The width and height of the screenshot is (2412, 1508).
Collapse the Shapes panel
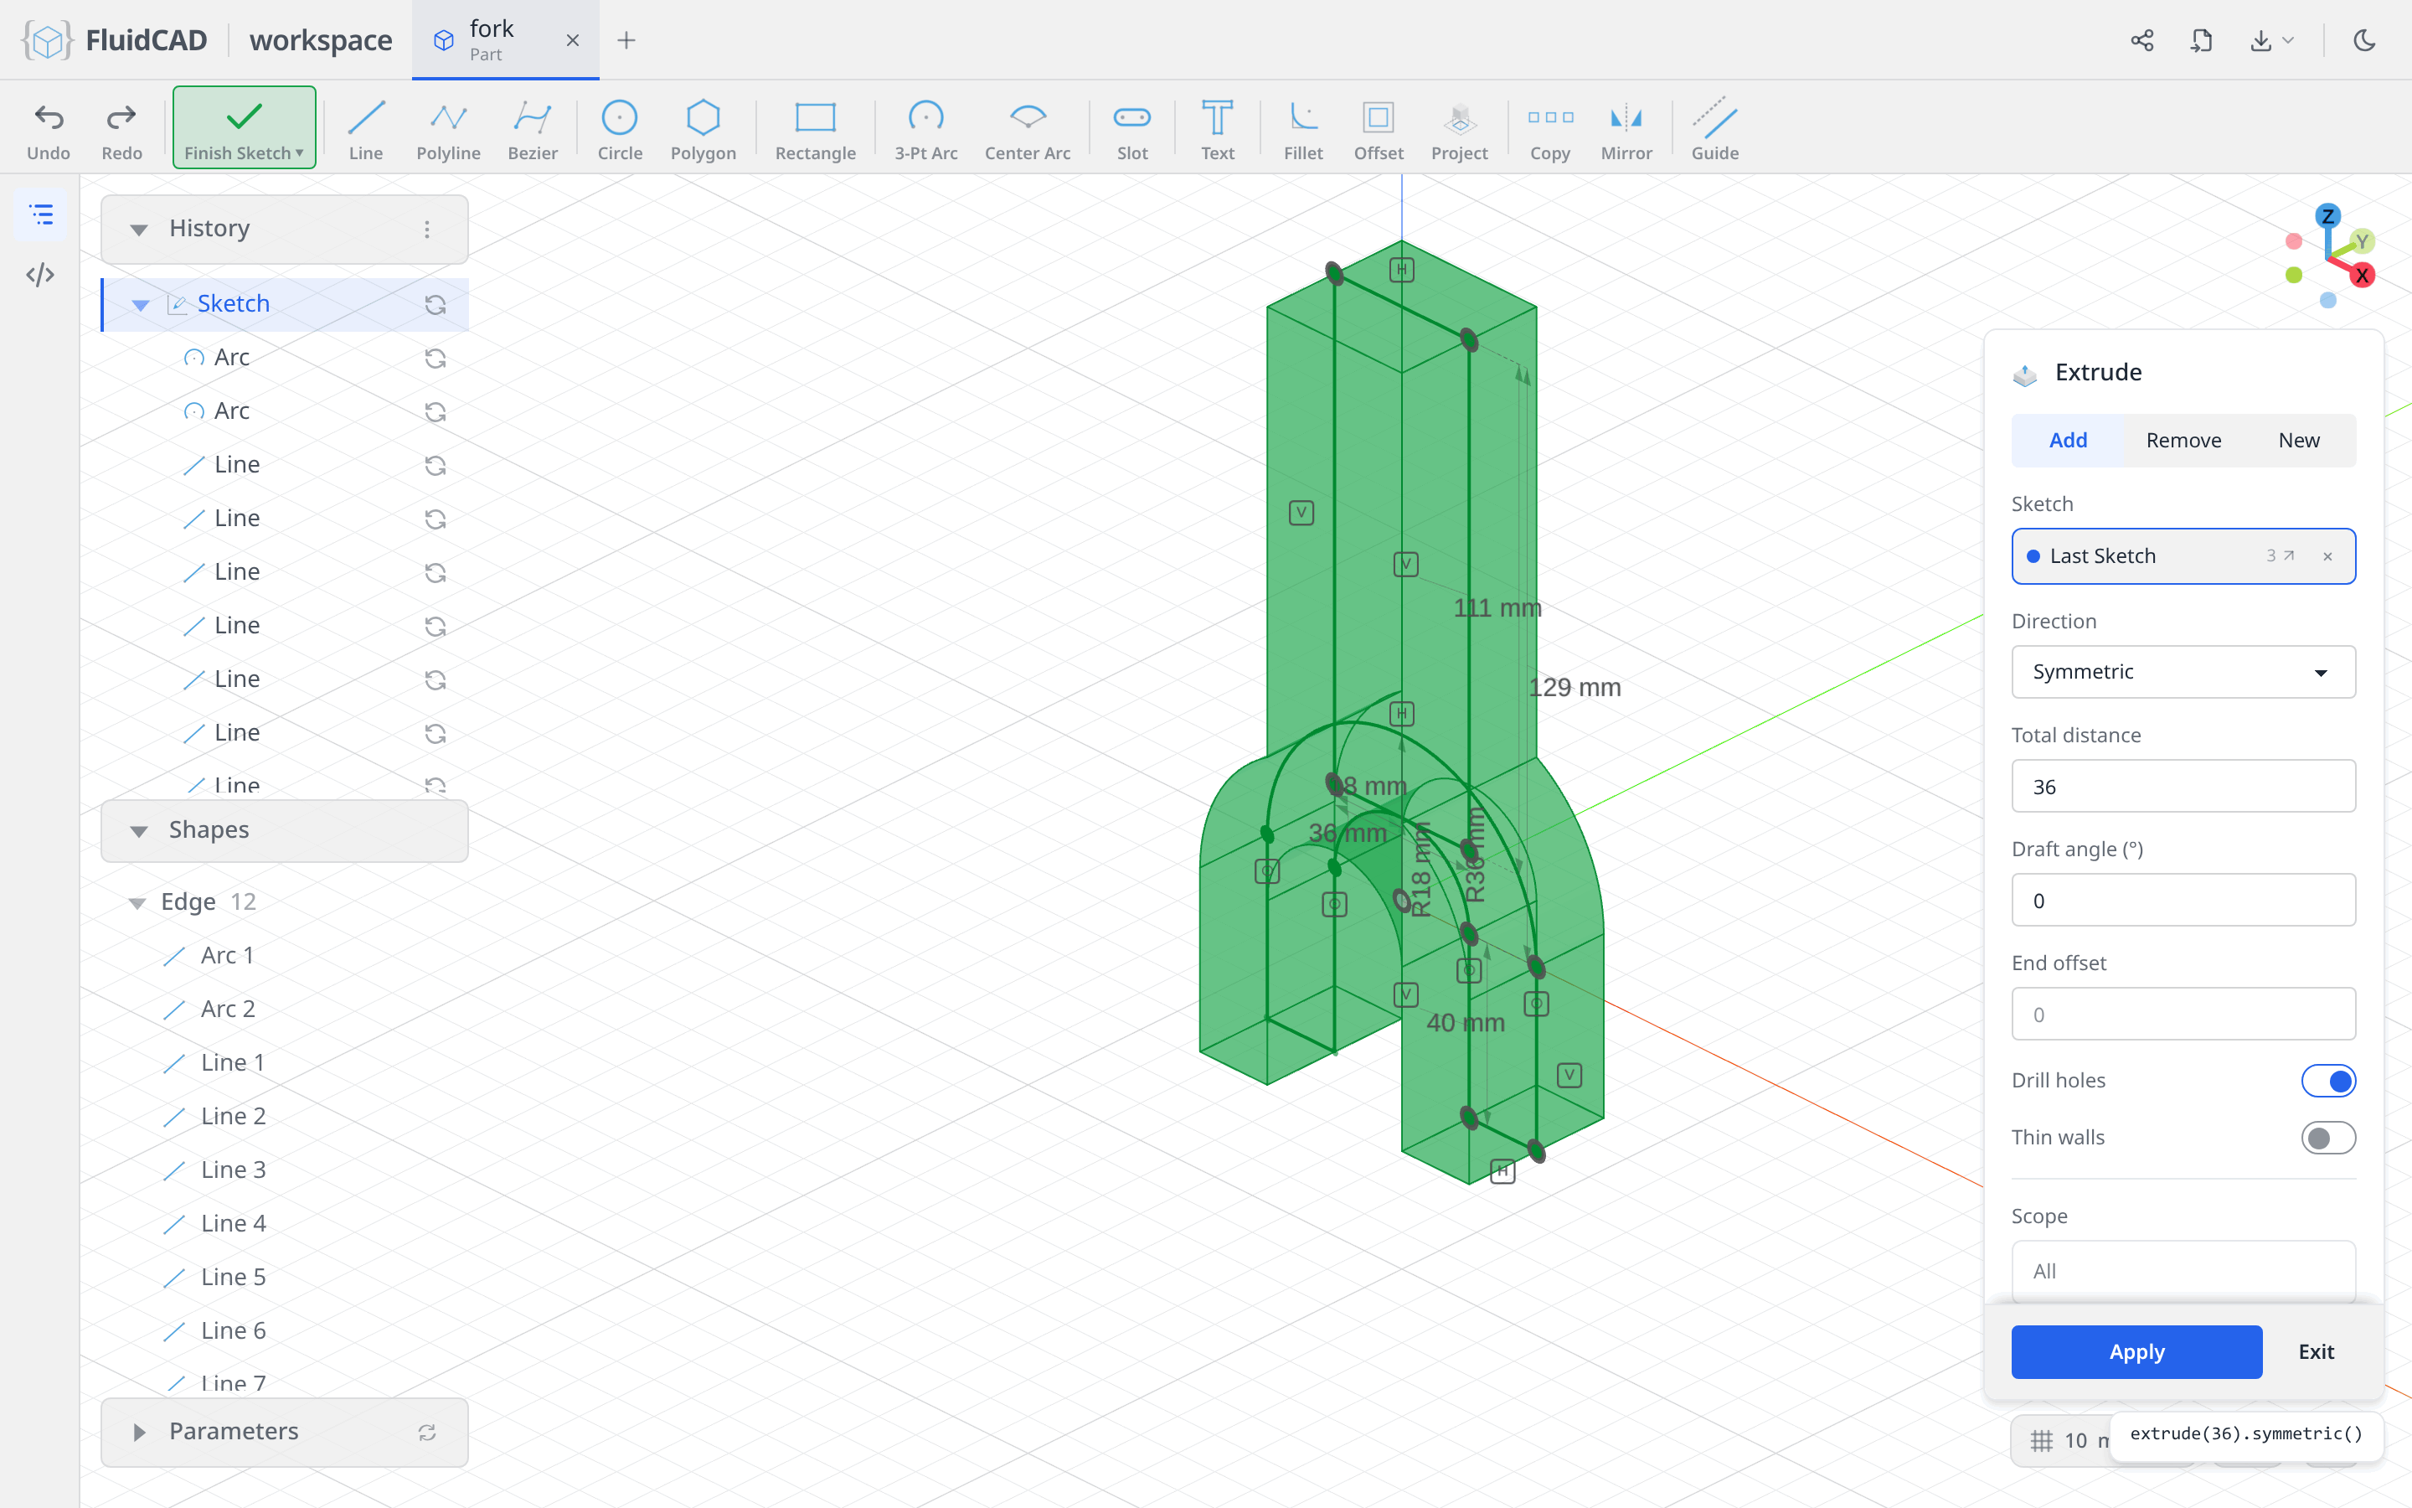click(138, 831)
